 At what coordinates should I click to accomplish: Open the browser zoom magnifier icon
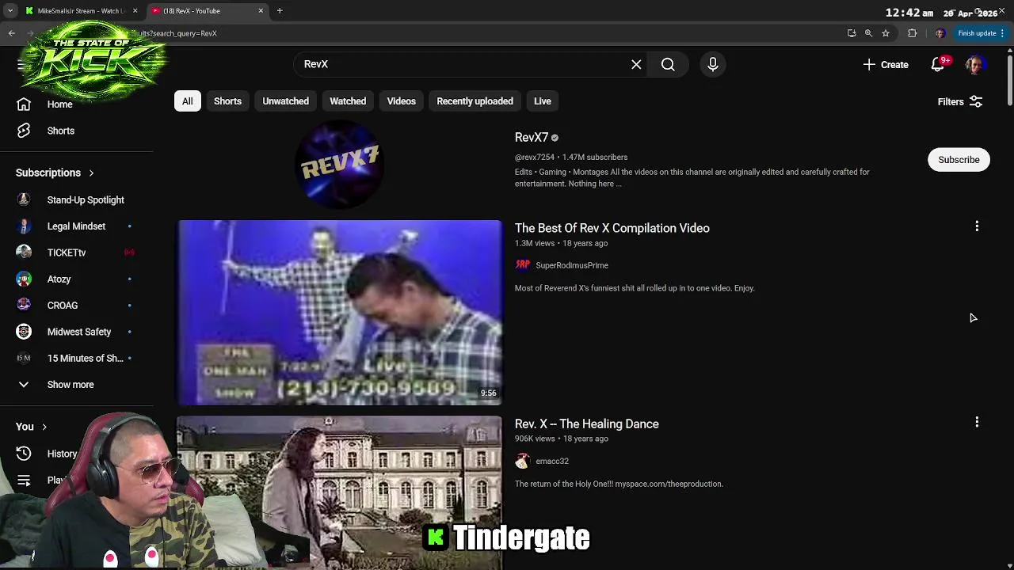pyautogui.click(x=868, y=33)
